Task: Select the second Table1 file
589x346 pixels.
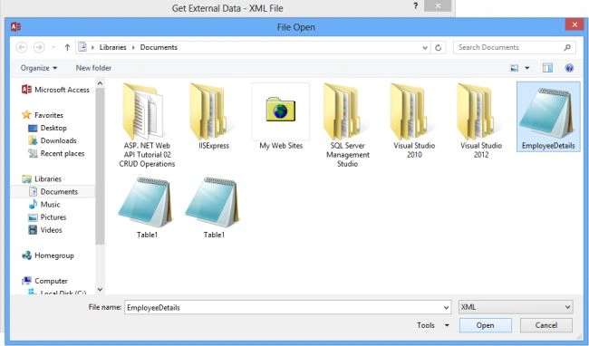Action: pos(214,208)
